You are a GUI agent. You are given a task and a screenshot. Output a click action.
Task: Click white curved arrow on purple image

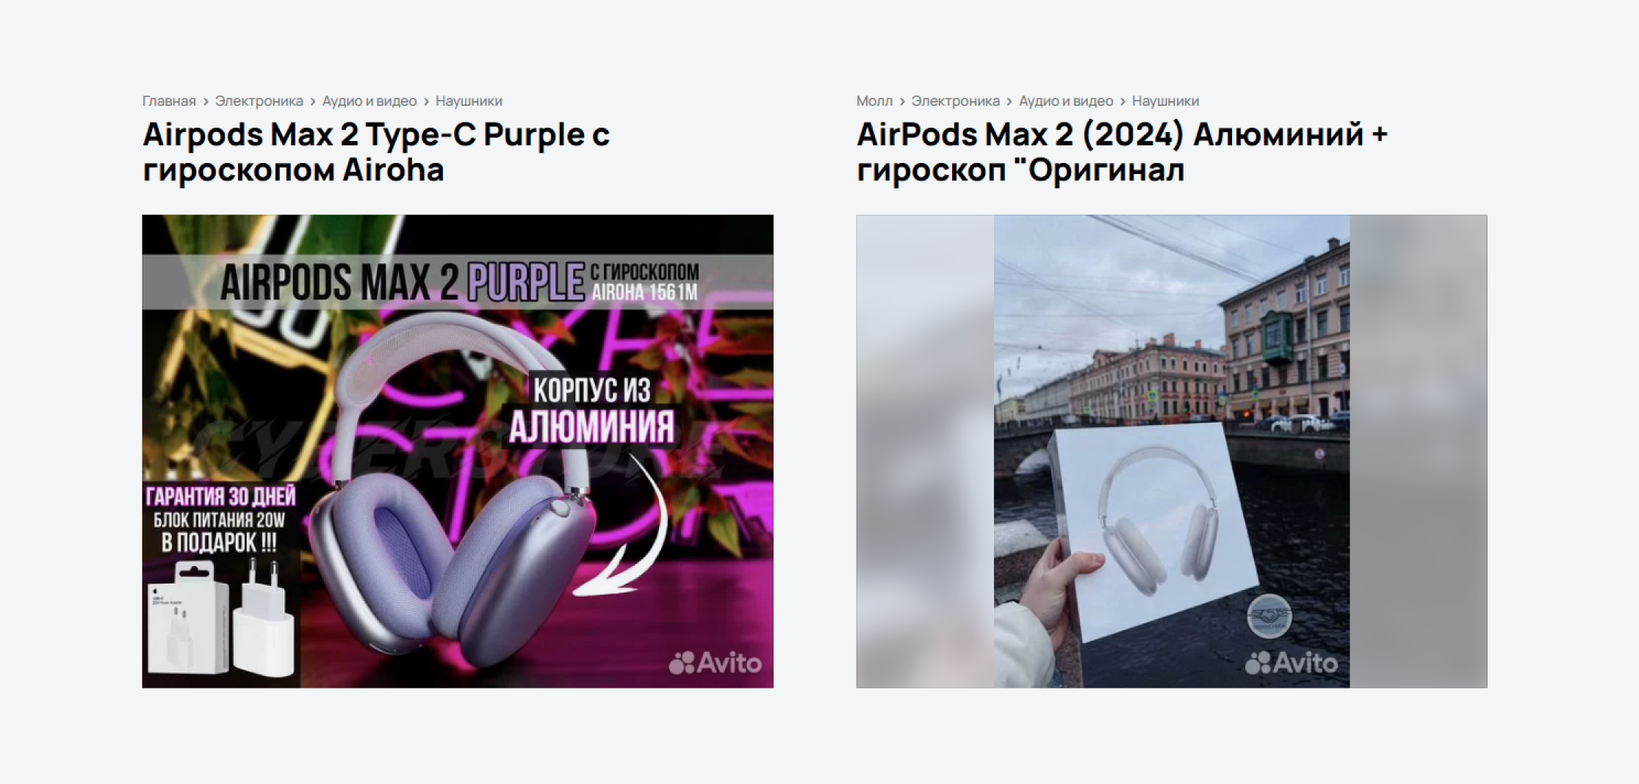pyautogui.click(x=624, y=527)
